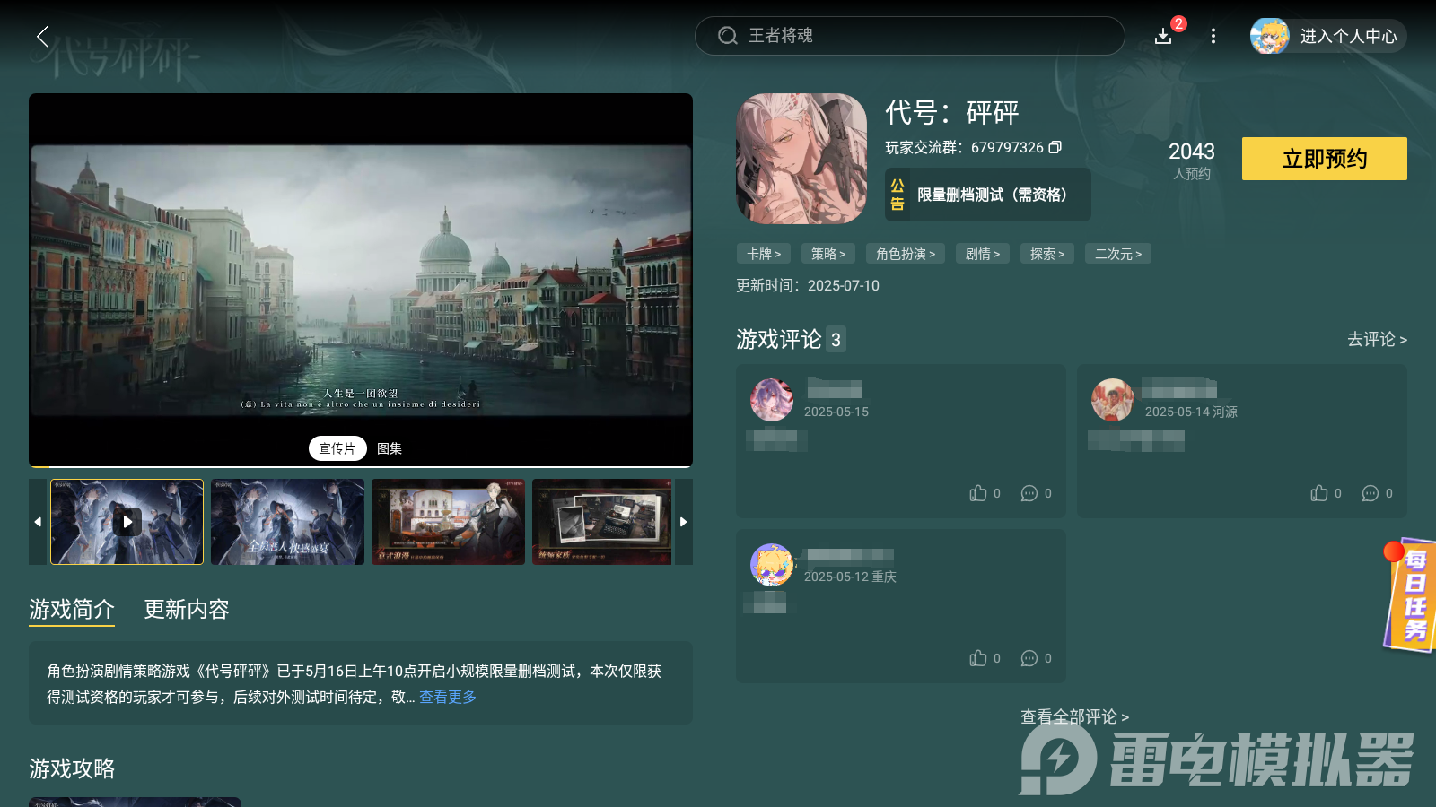
Task: Switch media view to 图集
Action: point(390,448)
